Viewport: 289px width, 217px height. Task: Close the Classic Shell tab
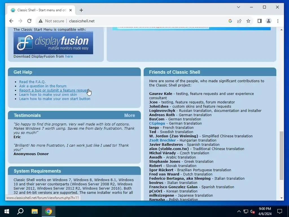[70, 10]
